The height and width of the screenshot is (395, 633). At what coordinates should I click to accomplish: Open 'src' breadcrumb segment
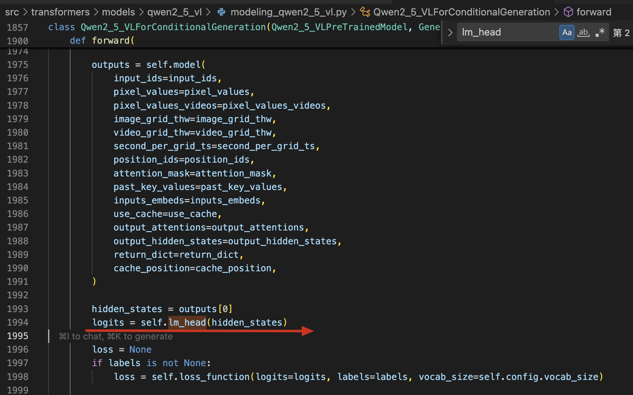click(x=12, y=12)
